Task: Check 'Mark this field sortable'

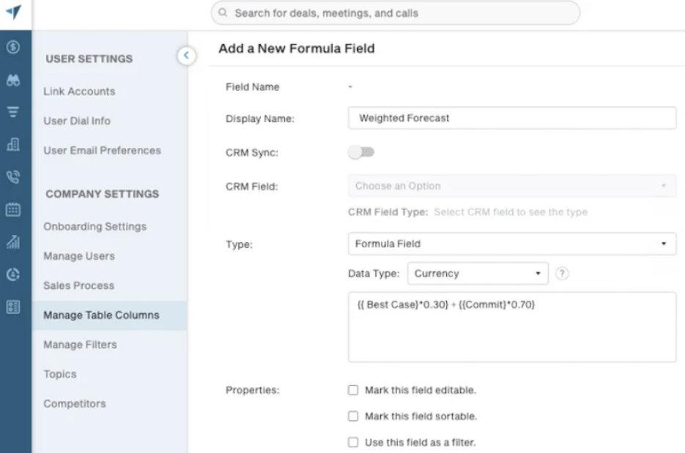Action: click(x=353, y=416)
